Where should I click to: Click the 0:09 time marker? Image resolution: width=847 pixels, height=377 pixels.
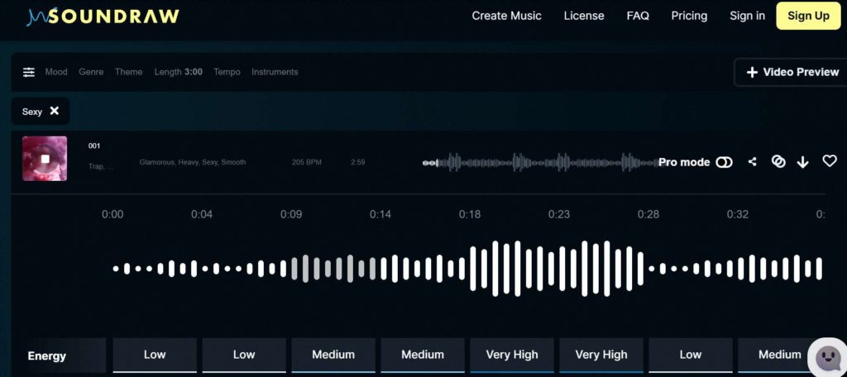tap(291, 214)
